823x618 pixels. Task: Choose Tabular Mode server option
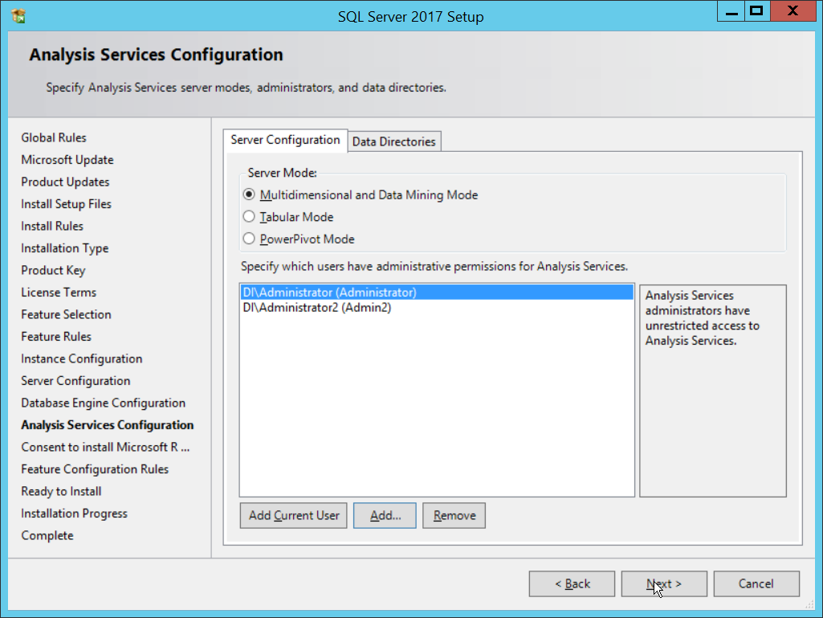[249, 217]
